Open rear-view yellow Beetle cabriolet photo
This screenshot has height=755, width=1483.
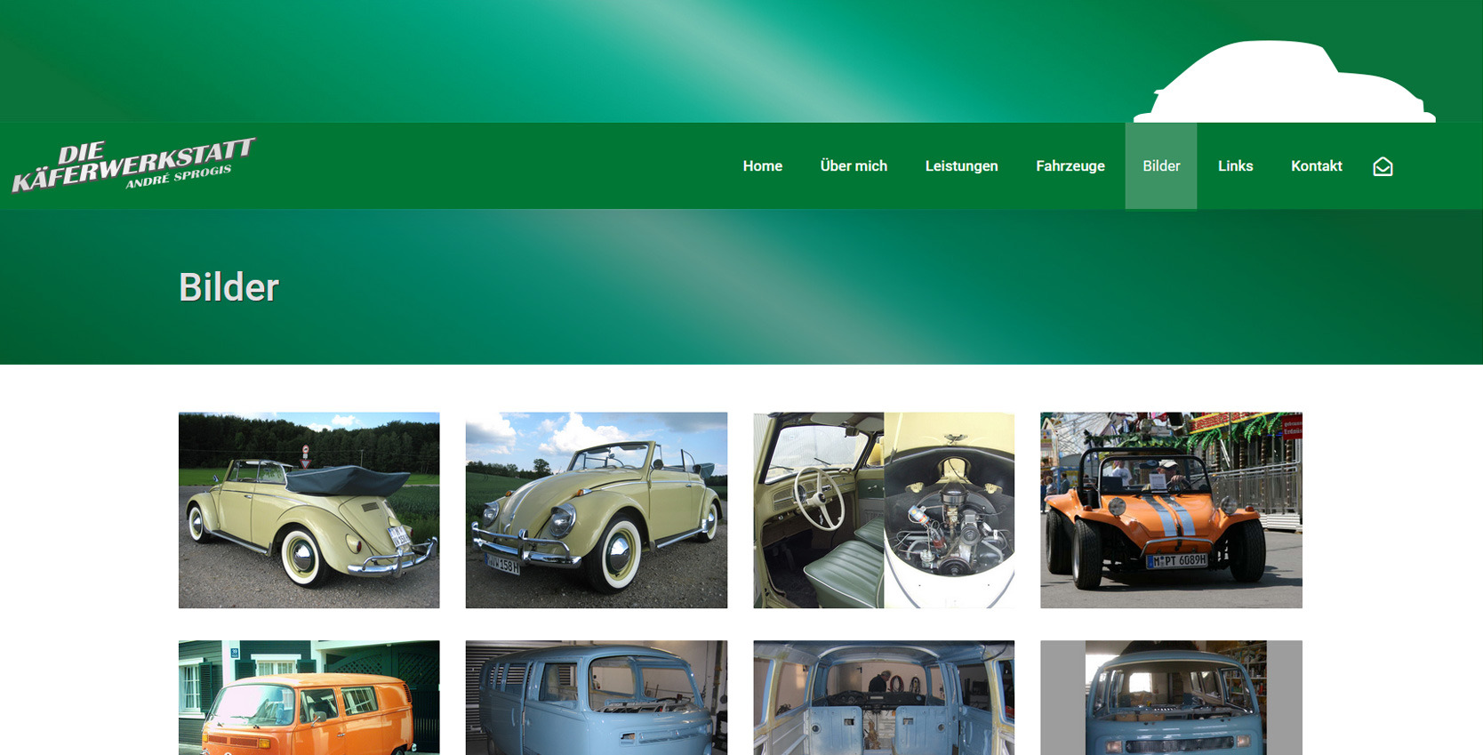point(309,510)
